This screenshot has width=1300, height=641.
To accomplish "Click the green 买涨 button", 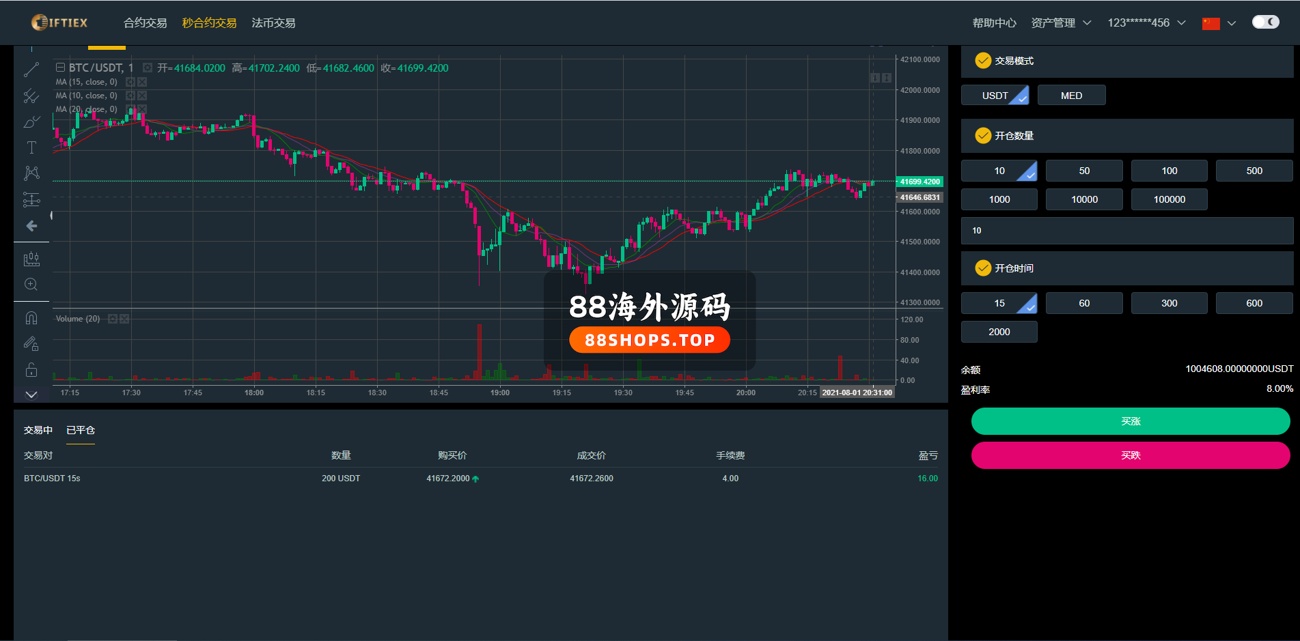I will (1130, 421).
